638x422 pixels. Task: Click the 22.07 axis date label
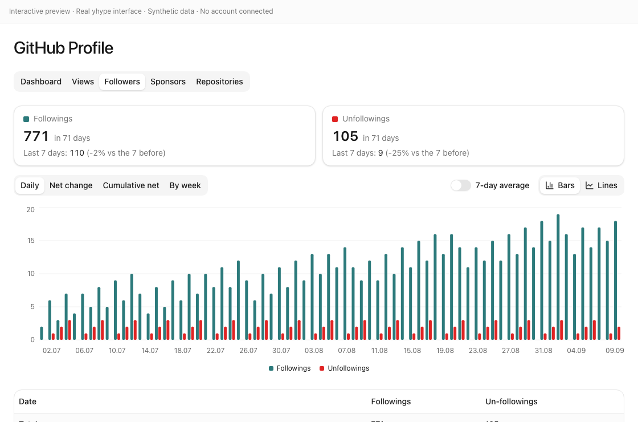(216, 351)
